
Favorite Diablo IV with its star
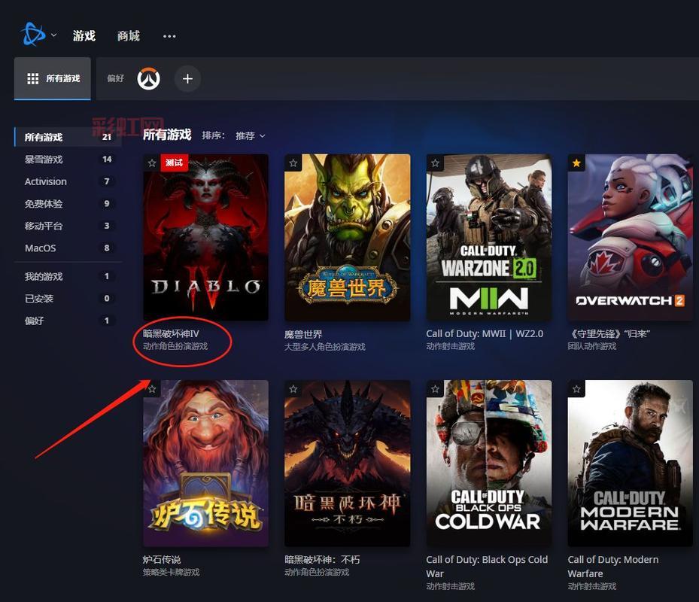(x=152, y=163)
